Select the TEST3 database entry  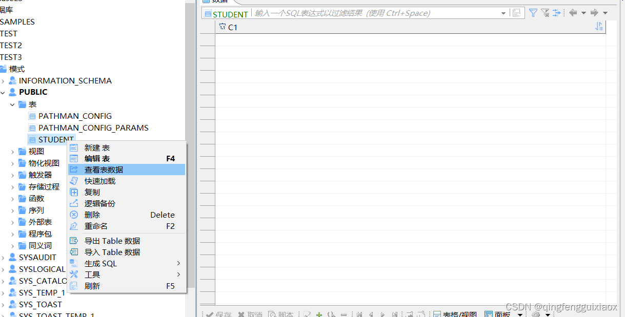11,57
